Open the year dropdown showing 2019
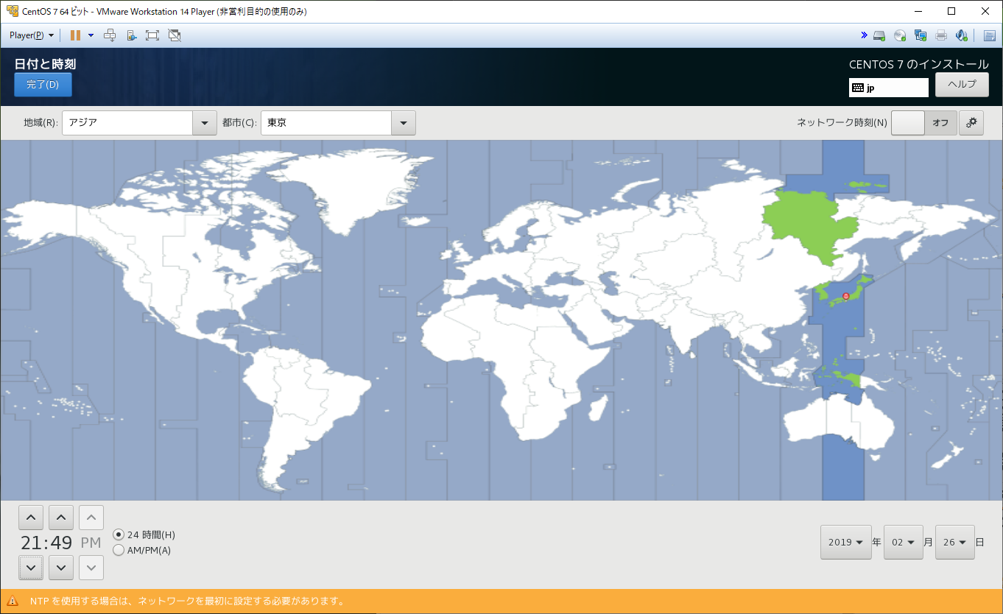Image resolution: width=1003 pixels, height=614 pixels. click(845, 543)
